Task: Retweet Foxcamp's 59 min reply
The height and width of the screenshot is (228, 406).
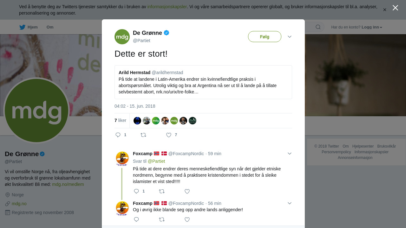Action: [162, 191]
